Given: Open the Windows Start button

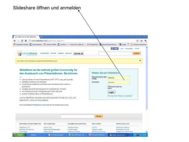Looking at the screenshot, I should (x=19, y=135).
